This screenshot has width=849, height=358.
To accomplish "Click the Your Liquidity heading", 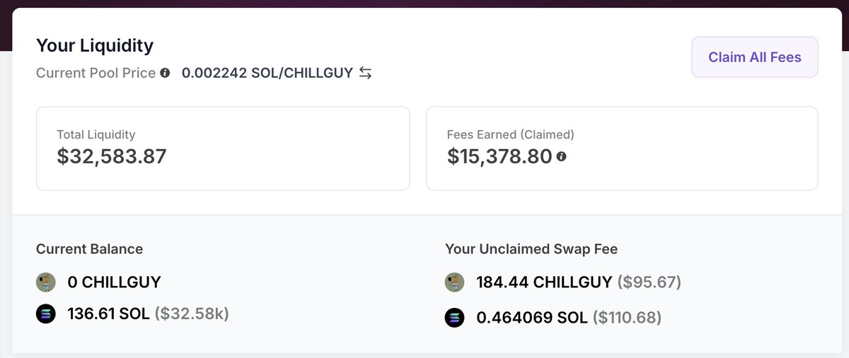I will pyautogui.click(x=95, y=46).
